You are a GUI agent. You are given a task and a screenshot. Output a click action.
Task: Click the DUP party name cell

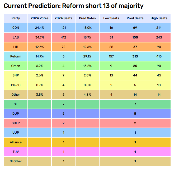pos(16,114)
